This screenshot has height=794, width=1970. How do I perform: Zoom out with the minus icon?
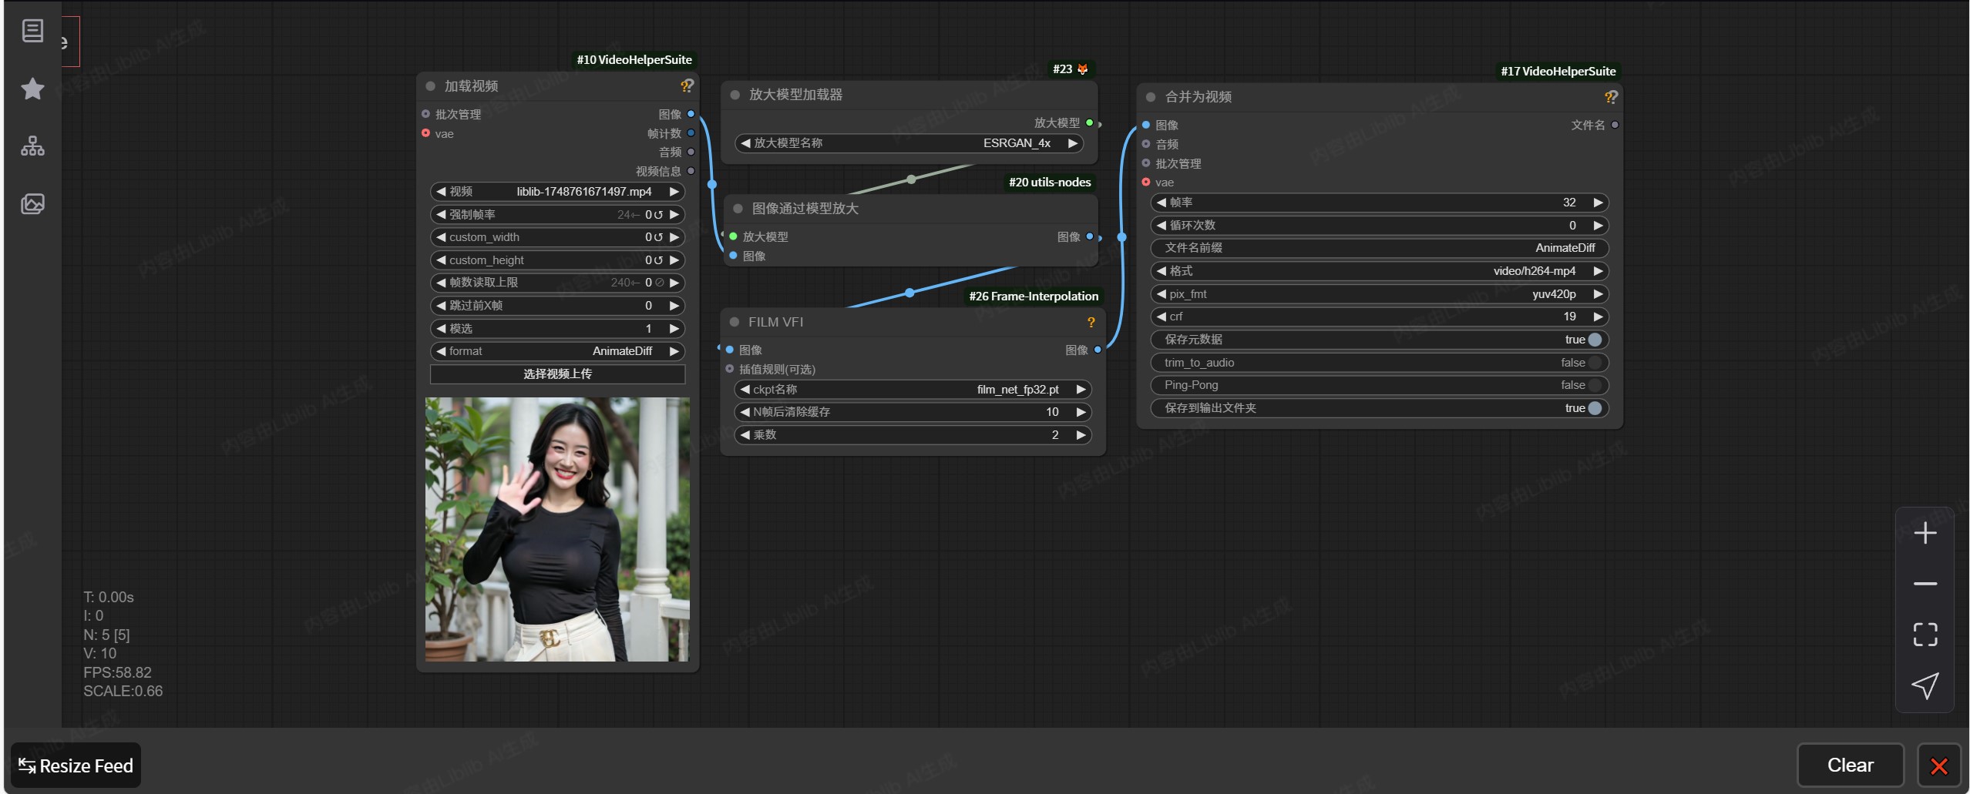click(1925, 584)
